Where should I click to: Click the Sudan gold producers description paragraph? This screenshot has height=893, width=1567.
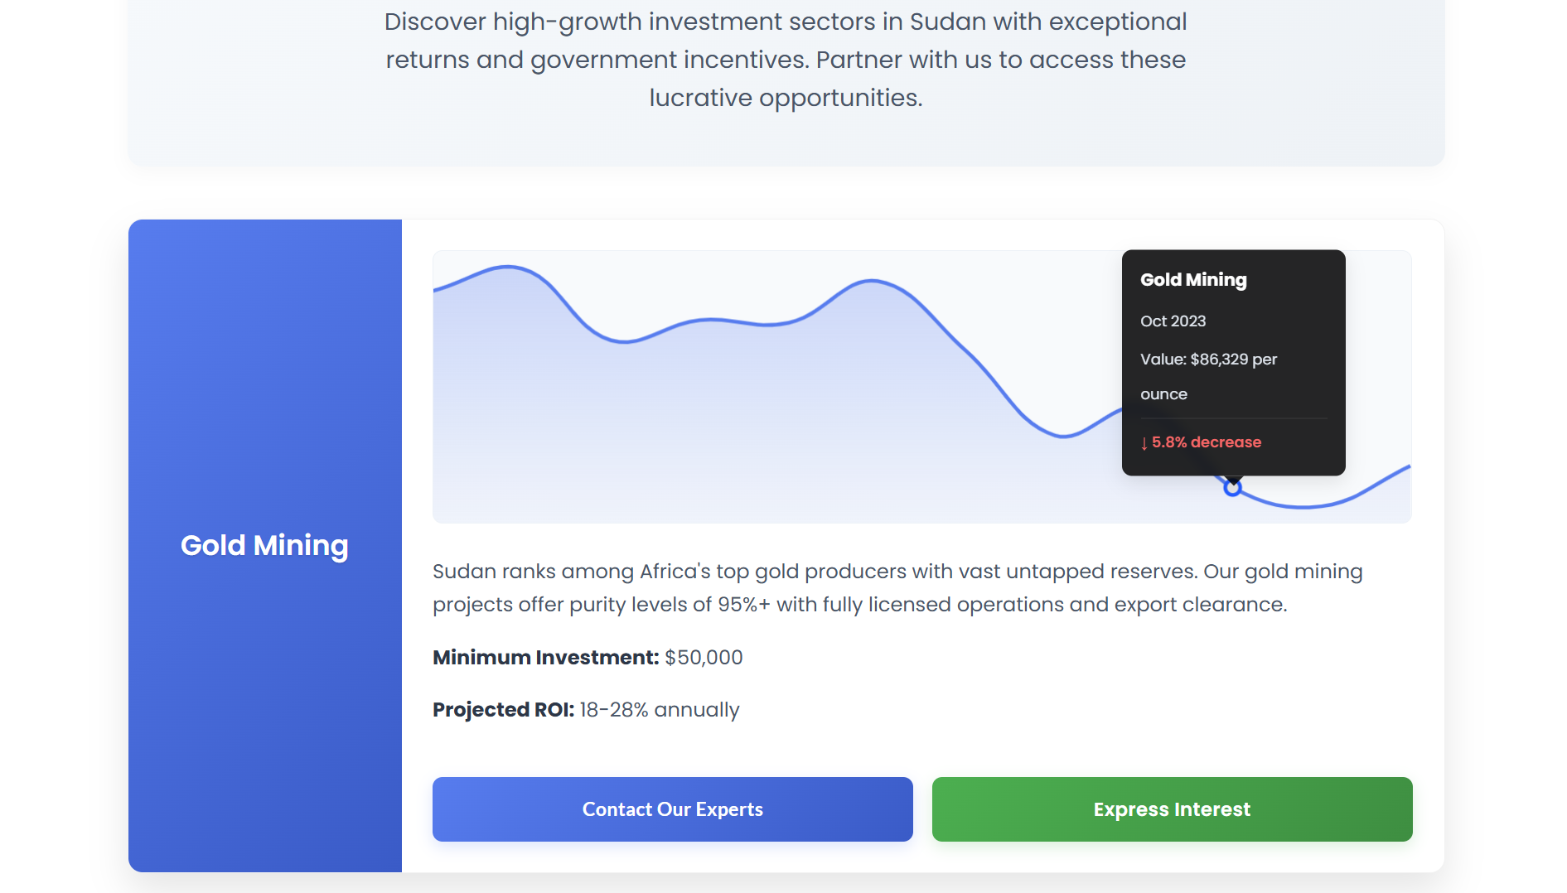tap(897, 588)
